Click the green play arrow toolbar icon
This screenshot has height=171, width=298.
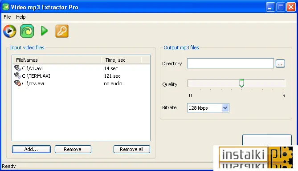pos(45,31)
